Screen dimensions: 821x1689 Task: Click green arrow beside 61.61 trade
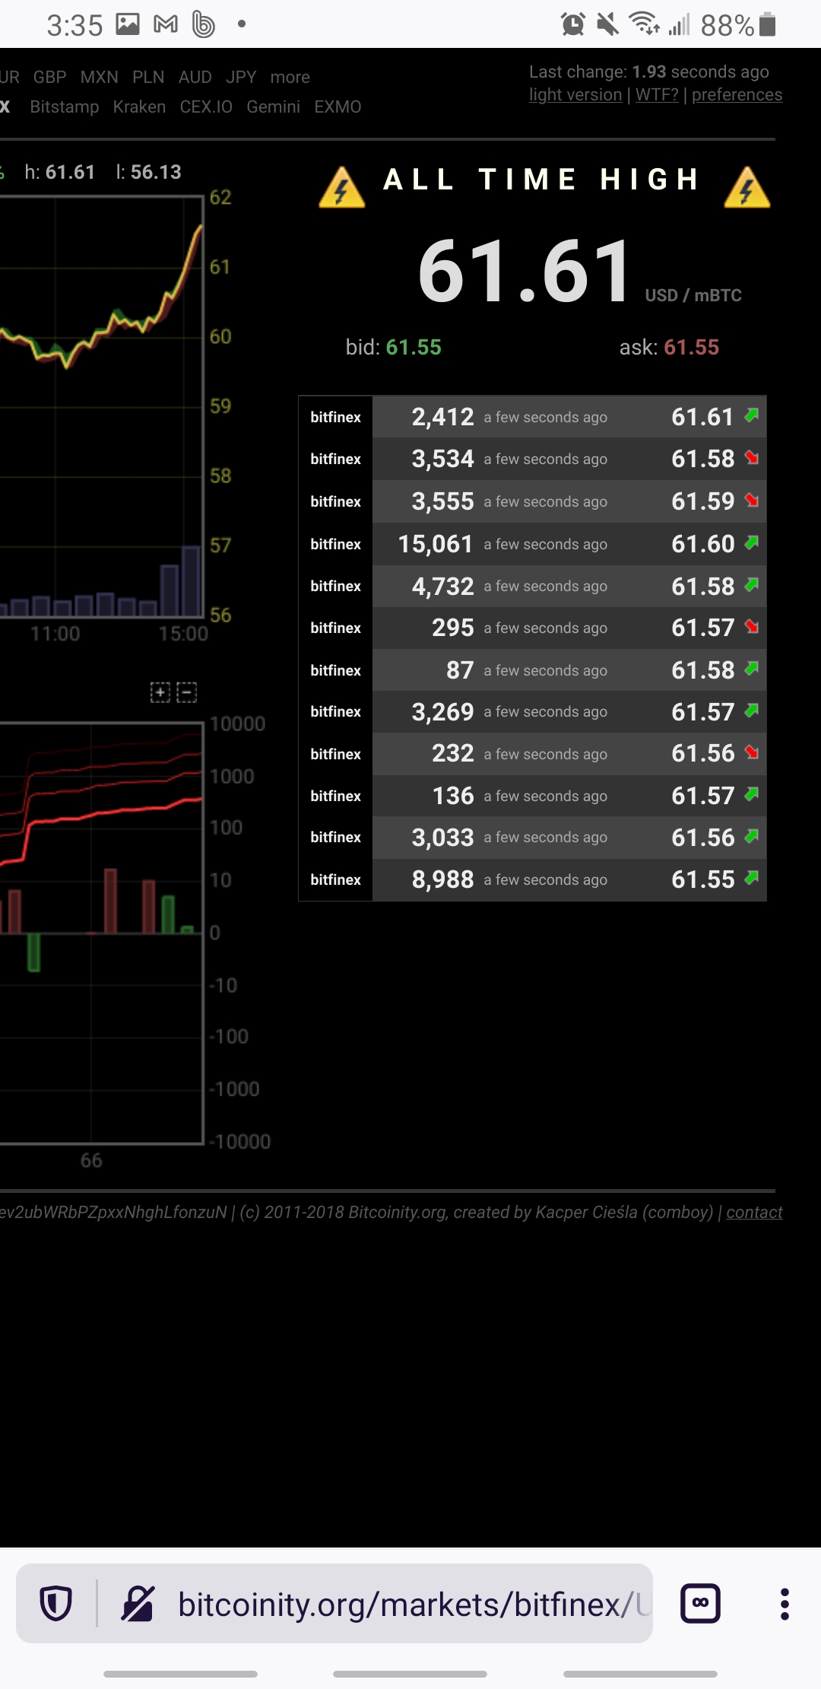coord(752,415)
